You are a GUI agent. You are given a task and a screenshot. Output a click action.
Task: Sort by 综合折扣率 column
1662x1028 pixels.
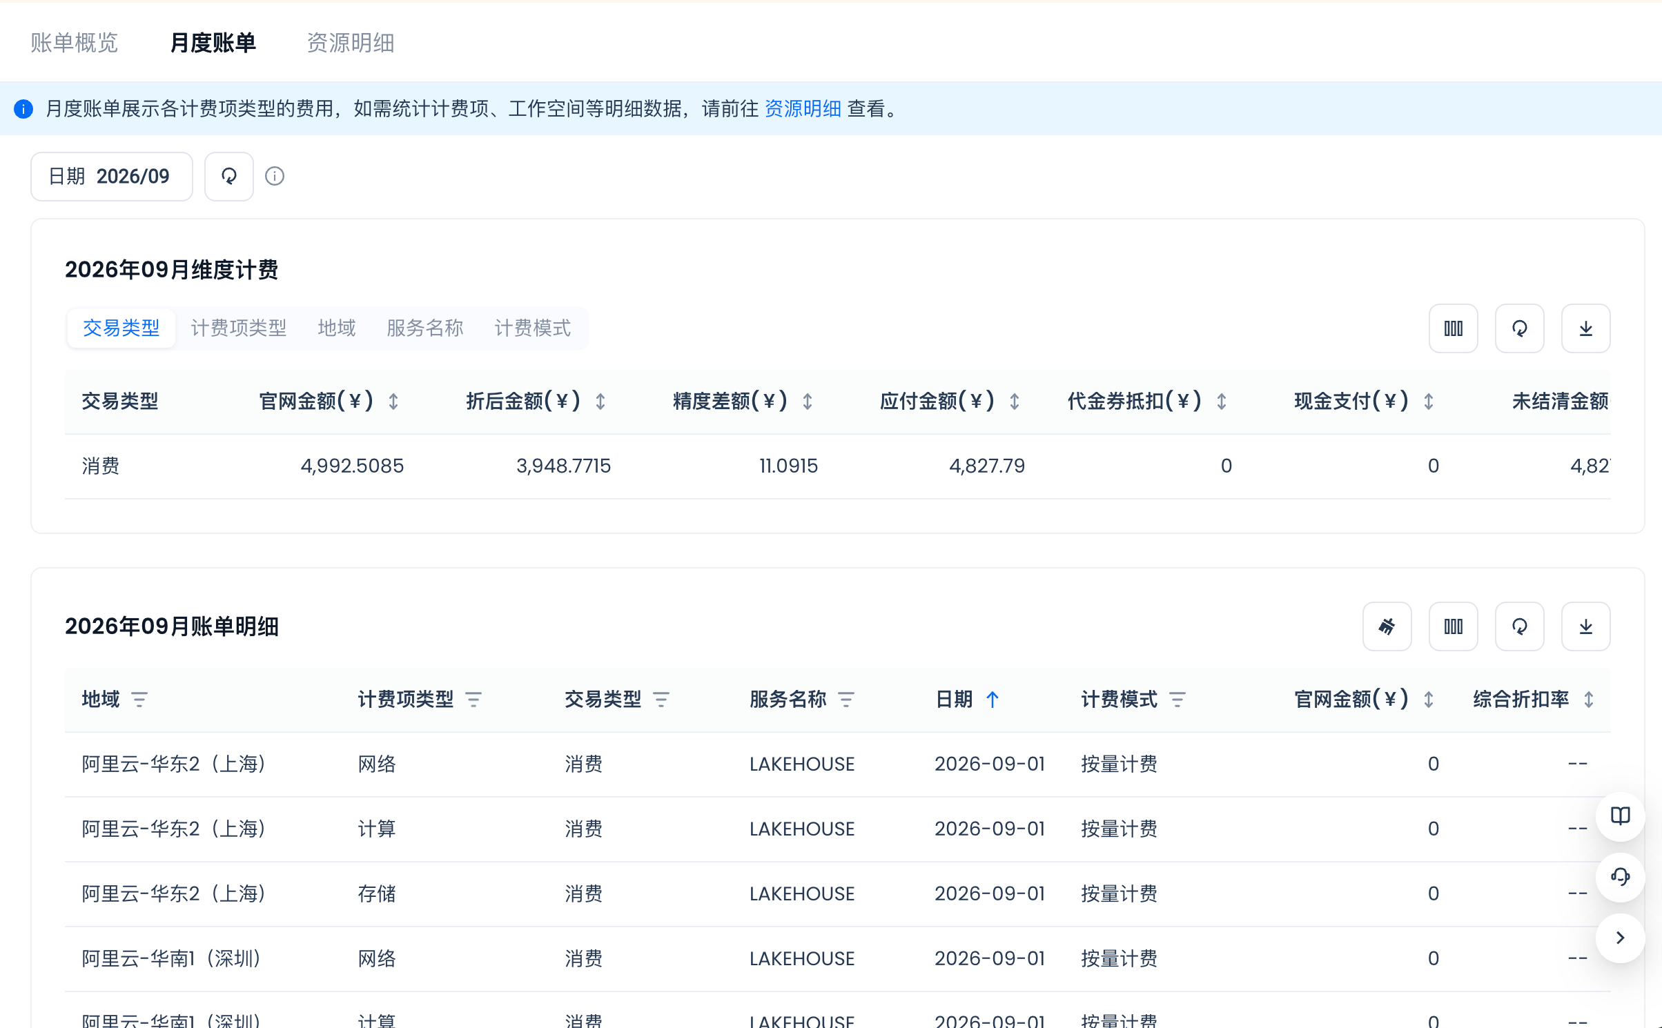(1589, 700)
